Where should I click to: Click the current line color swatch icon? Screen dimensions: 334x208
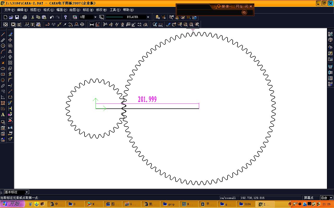click(102, 17)
